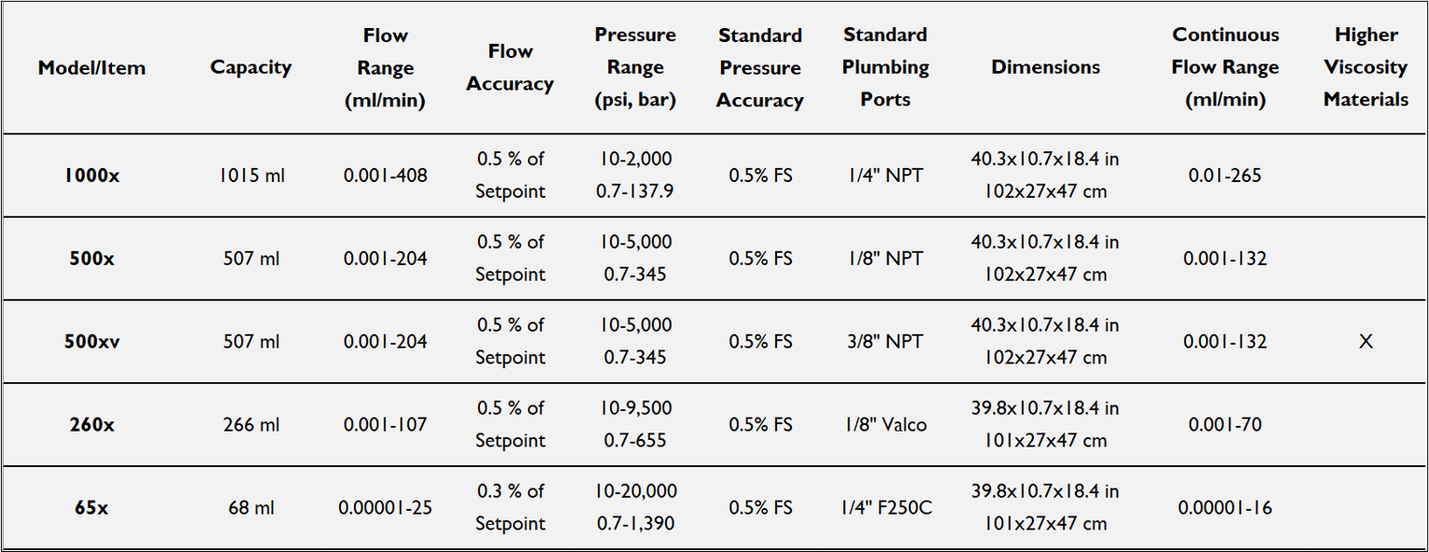Click the Model/Item column header
The width and height of the screenshot is (1429, 552).
92,67
